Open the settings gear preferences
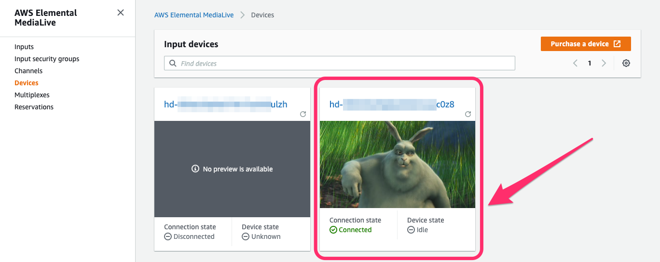Image resolution: width=660 pixels, height=262 pixels. coord(626,63)
